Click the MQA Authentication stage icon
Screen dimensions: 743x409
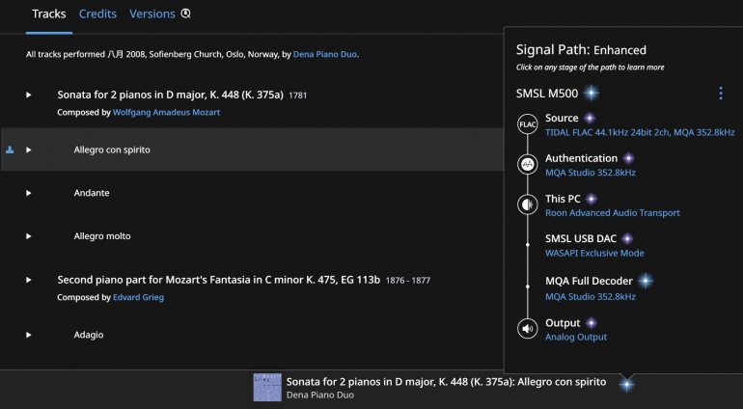coord(527,164)
